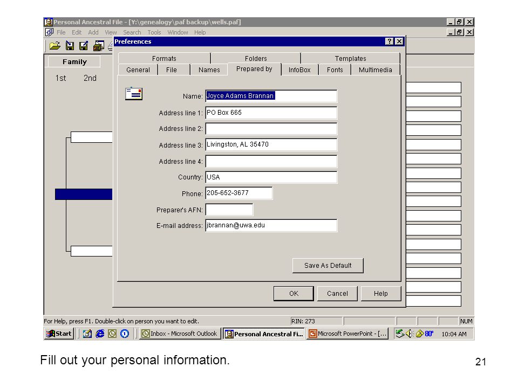Open the Search menu
Viewport: 518px width, 388px height.
coord(132,32)
